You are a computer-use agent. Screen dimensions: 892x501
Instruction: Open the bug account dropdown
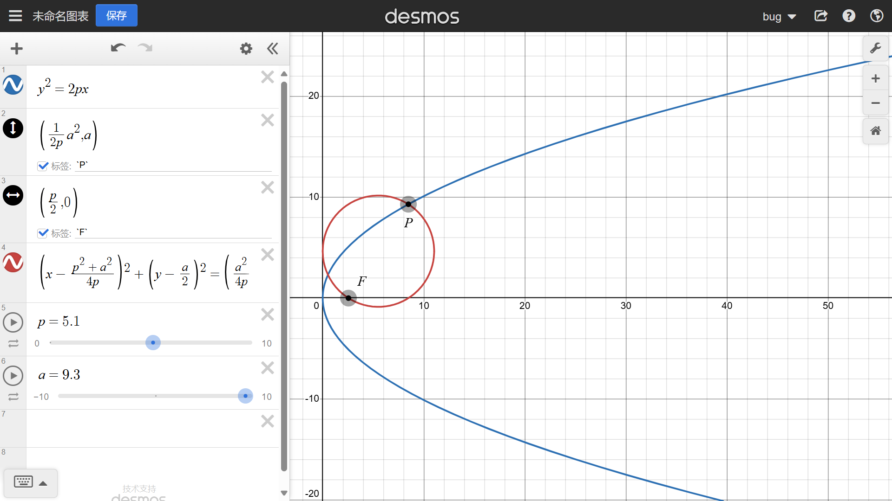pyautogui.click(x=779, y=17)
